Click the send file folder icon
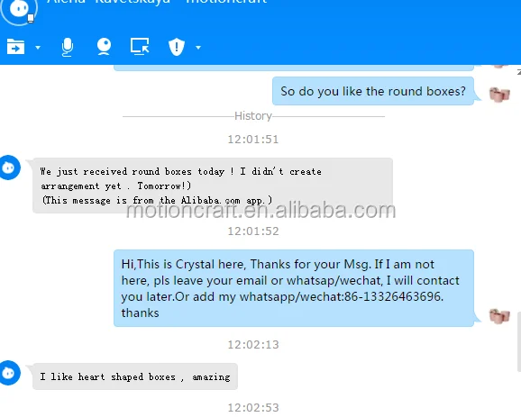Screen dimensions: 521x417 click(x=15, y=47)
